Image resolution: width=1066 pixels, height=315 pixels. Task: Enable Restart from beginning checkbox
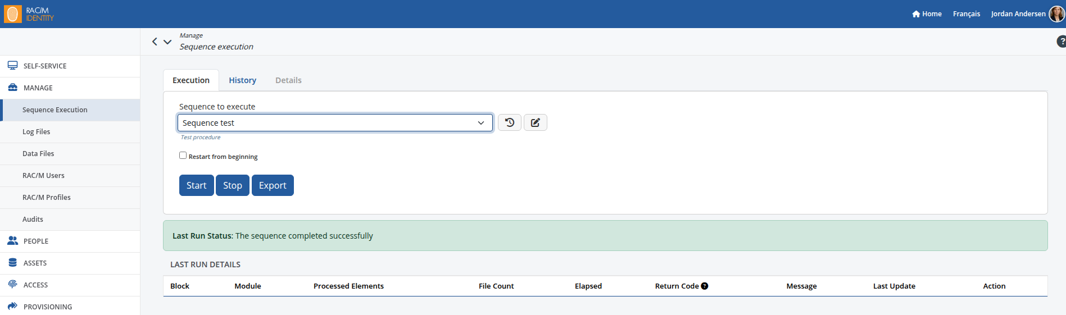point(183,156)
